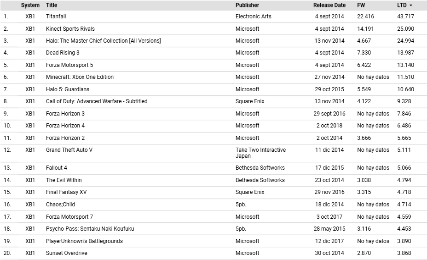Viewport: 427px width, 260px height.
Task: Select release date 2 oct 2018
Action: [329, 126]
